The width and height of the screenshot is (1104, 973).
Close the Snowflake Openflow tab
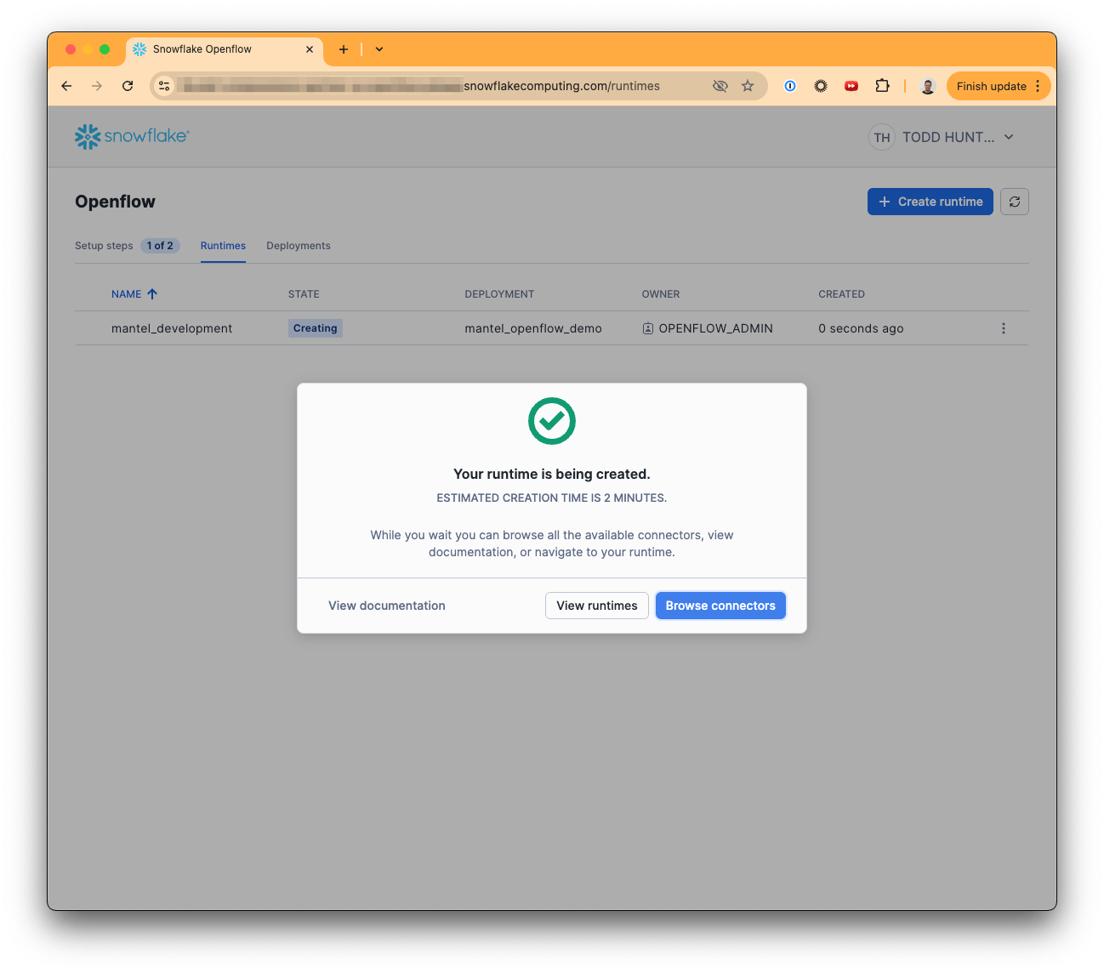pos(310,49)
